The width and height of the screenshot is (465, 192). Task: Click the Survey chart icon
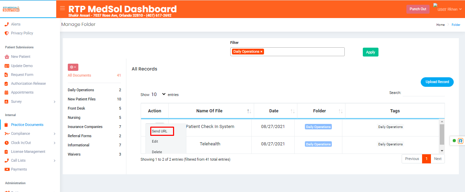point(6,101)
